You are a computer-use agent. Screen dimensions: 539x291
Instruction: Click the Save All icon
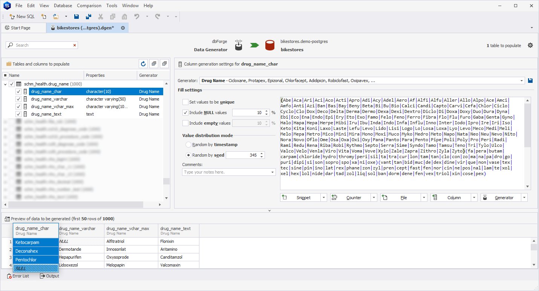pos(89,17)
